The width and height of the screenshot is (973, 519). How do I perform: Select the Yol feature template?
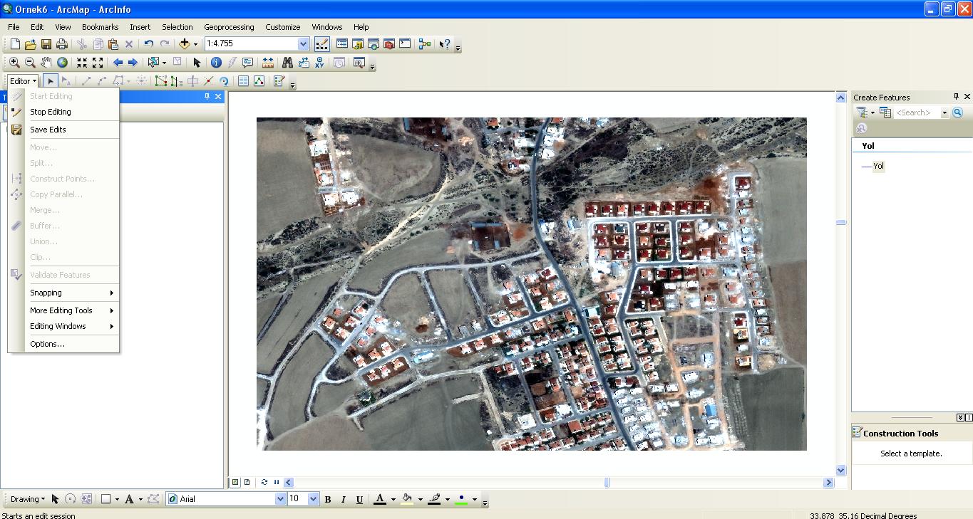pyautogui.click(x=873, y=166)
